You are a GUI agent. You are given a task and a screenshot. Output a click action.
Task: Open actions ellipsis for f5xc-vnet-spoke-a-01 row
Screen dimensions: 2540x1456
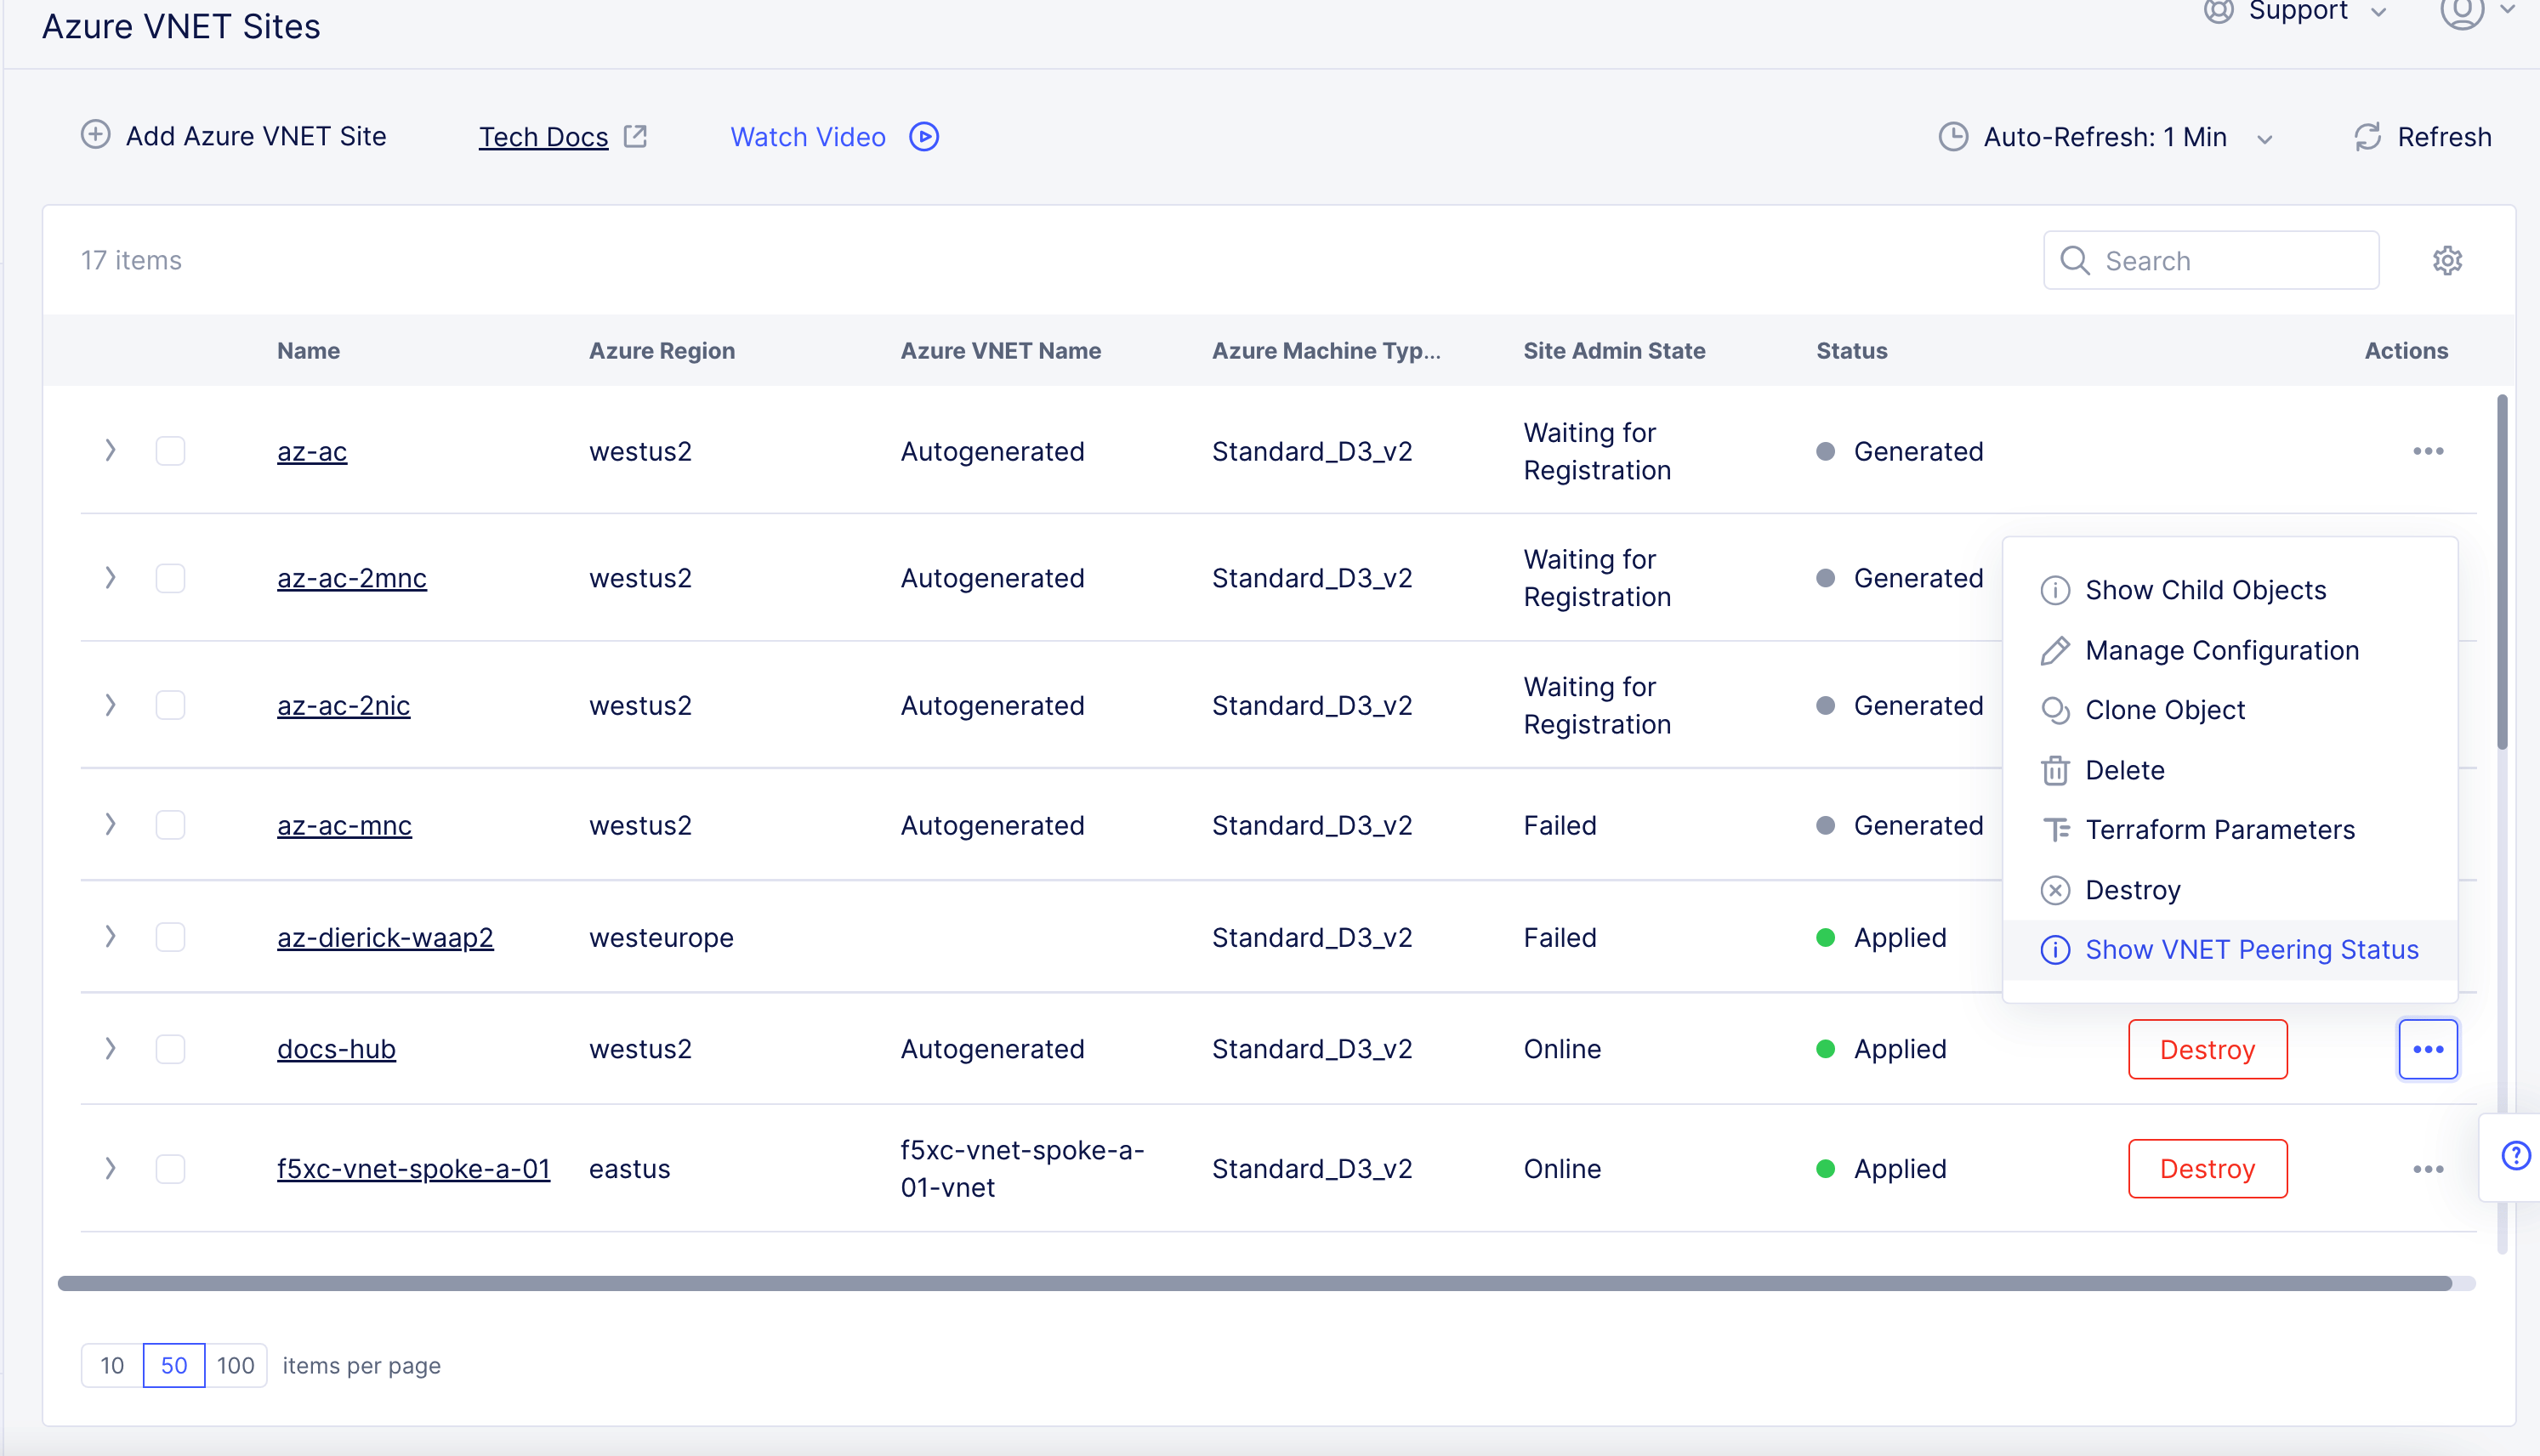[2428, 1169]
